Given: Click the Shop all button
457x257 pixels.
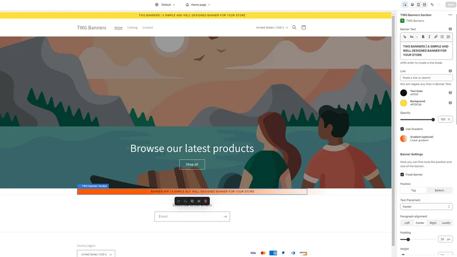Looking at the screenshot, I should pyautogui.click(x=192, y=164).
